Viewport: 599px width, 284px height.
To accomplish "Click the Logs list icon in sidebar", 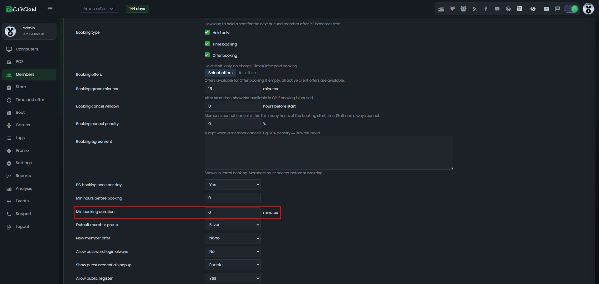I will 9,138.
